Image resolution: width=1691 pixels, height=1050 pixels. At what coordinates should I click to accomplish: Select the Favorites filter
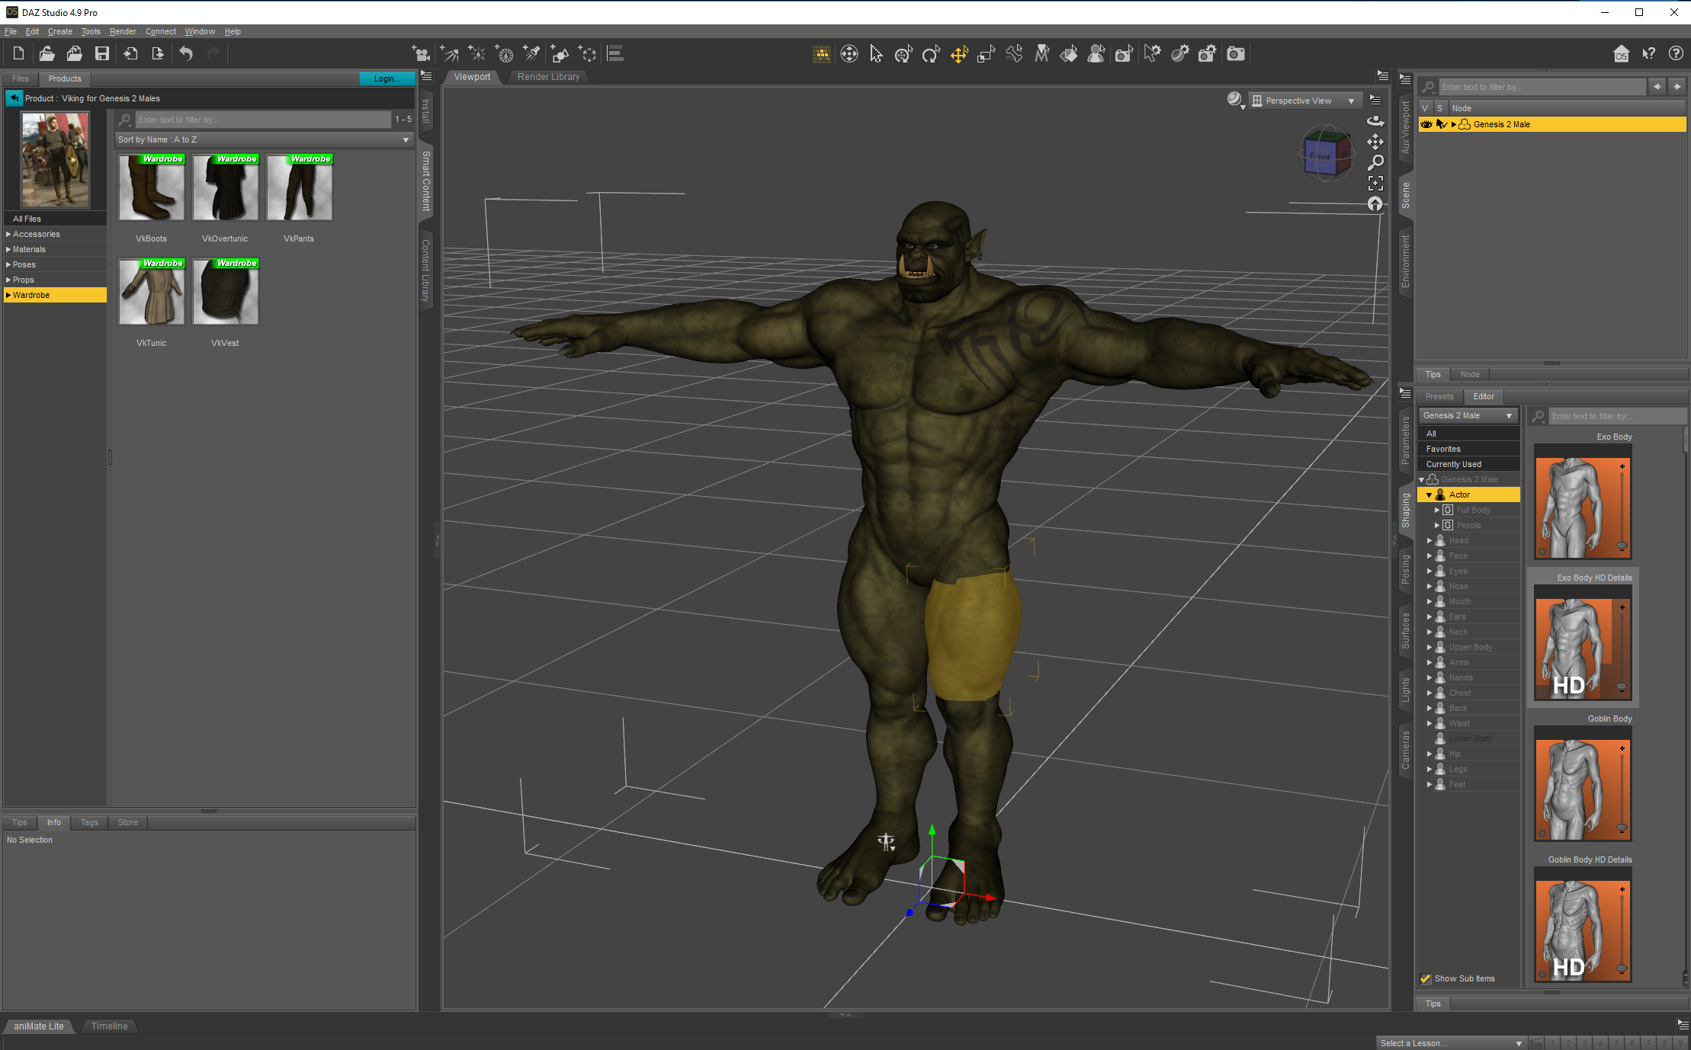tap(1468, 449)
